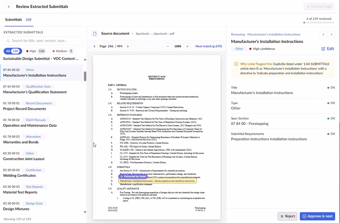Image resolution: width=340 pixels, height=223 pixels.
Task: Zoom out the document with minus button
Action: coord(168,46)
